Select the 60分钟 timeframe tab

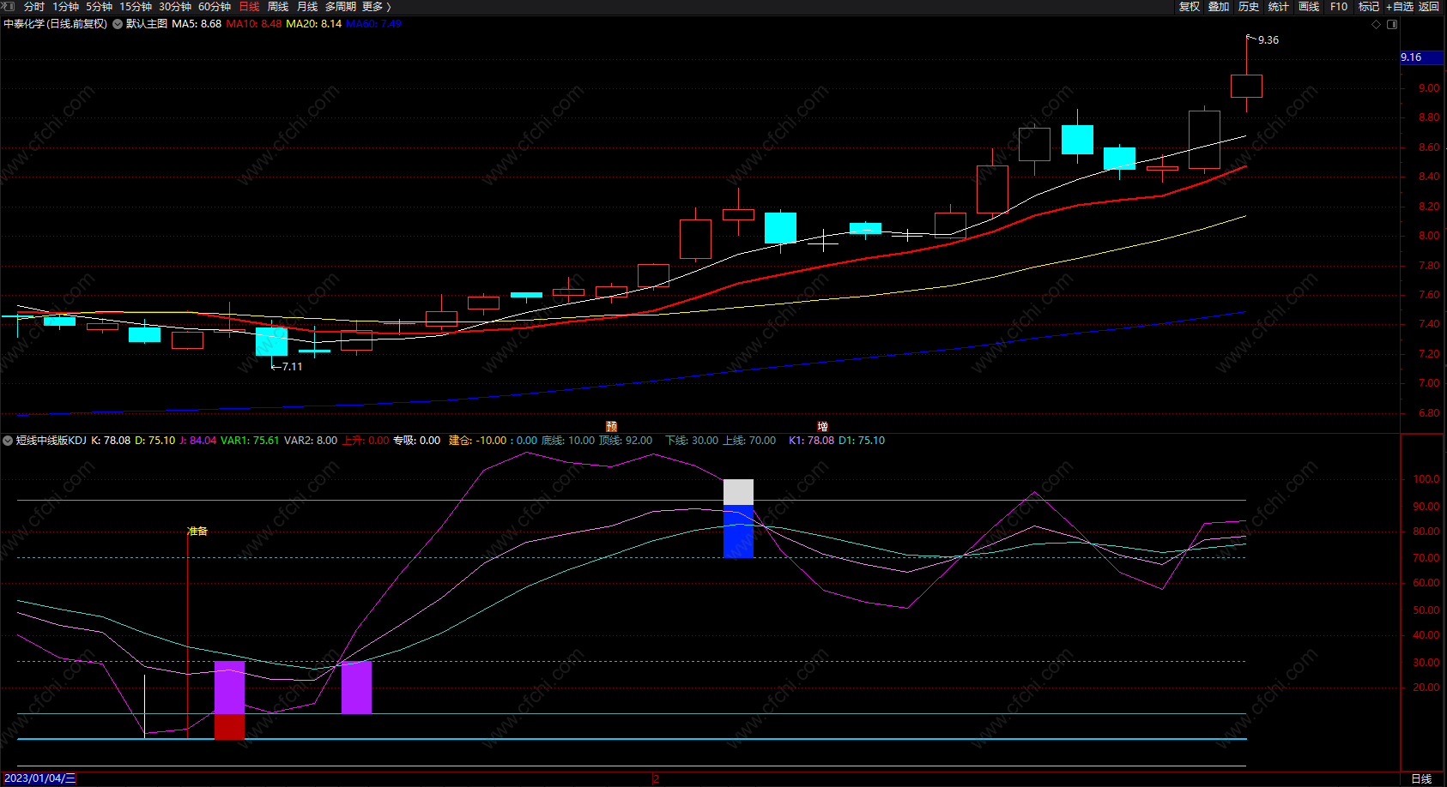click(x=215, y=7)
